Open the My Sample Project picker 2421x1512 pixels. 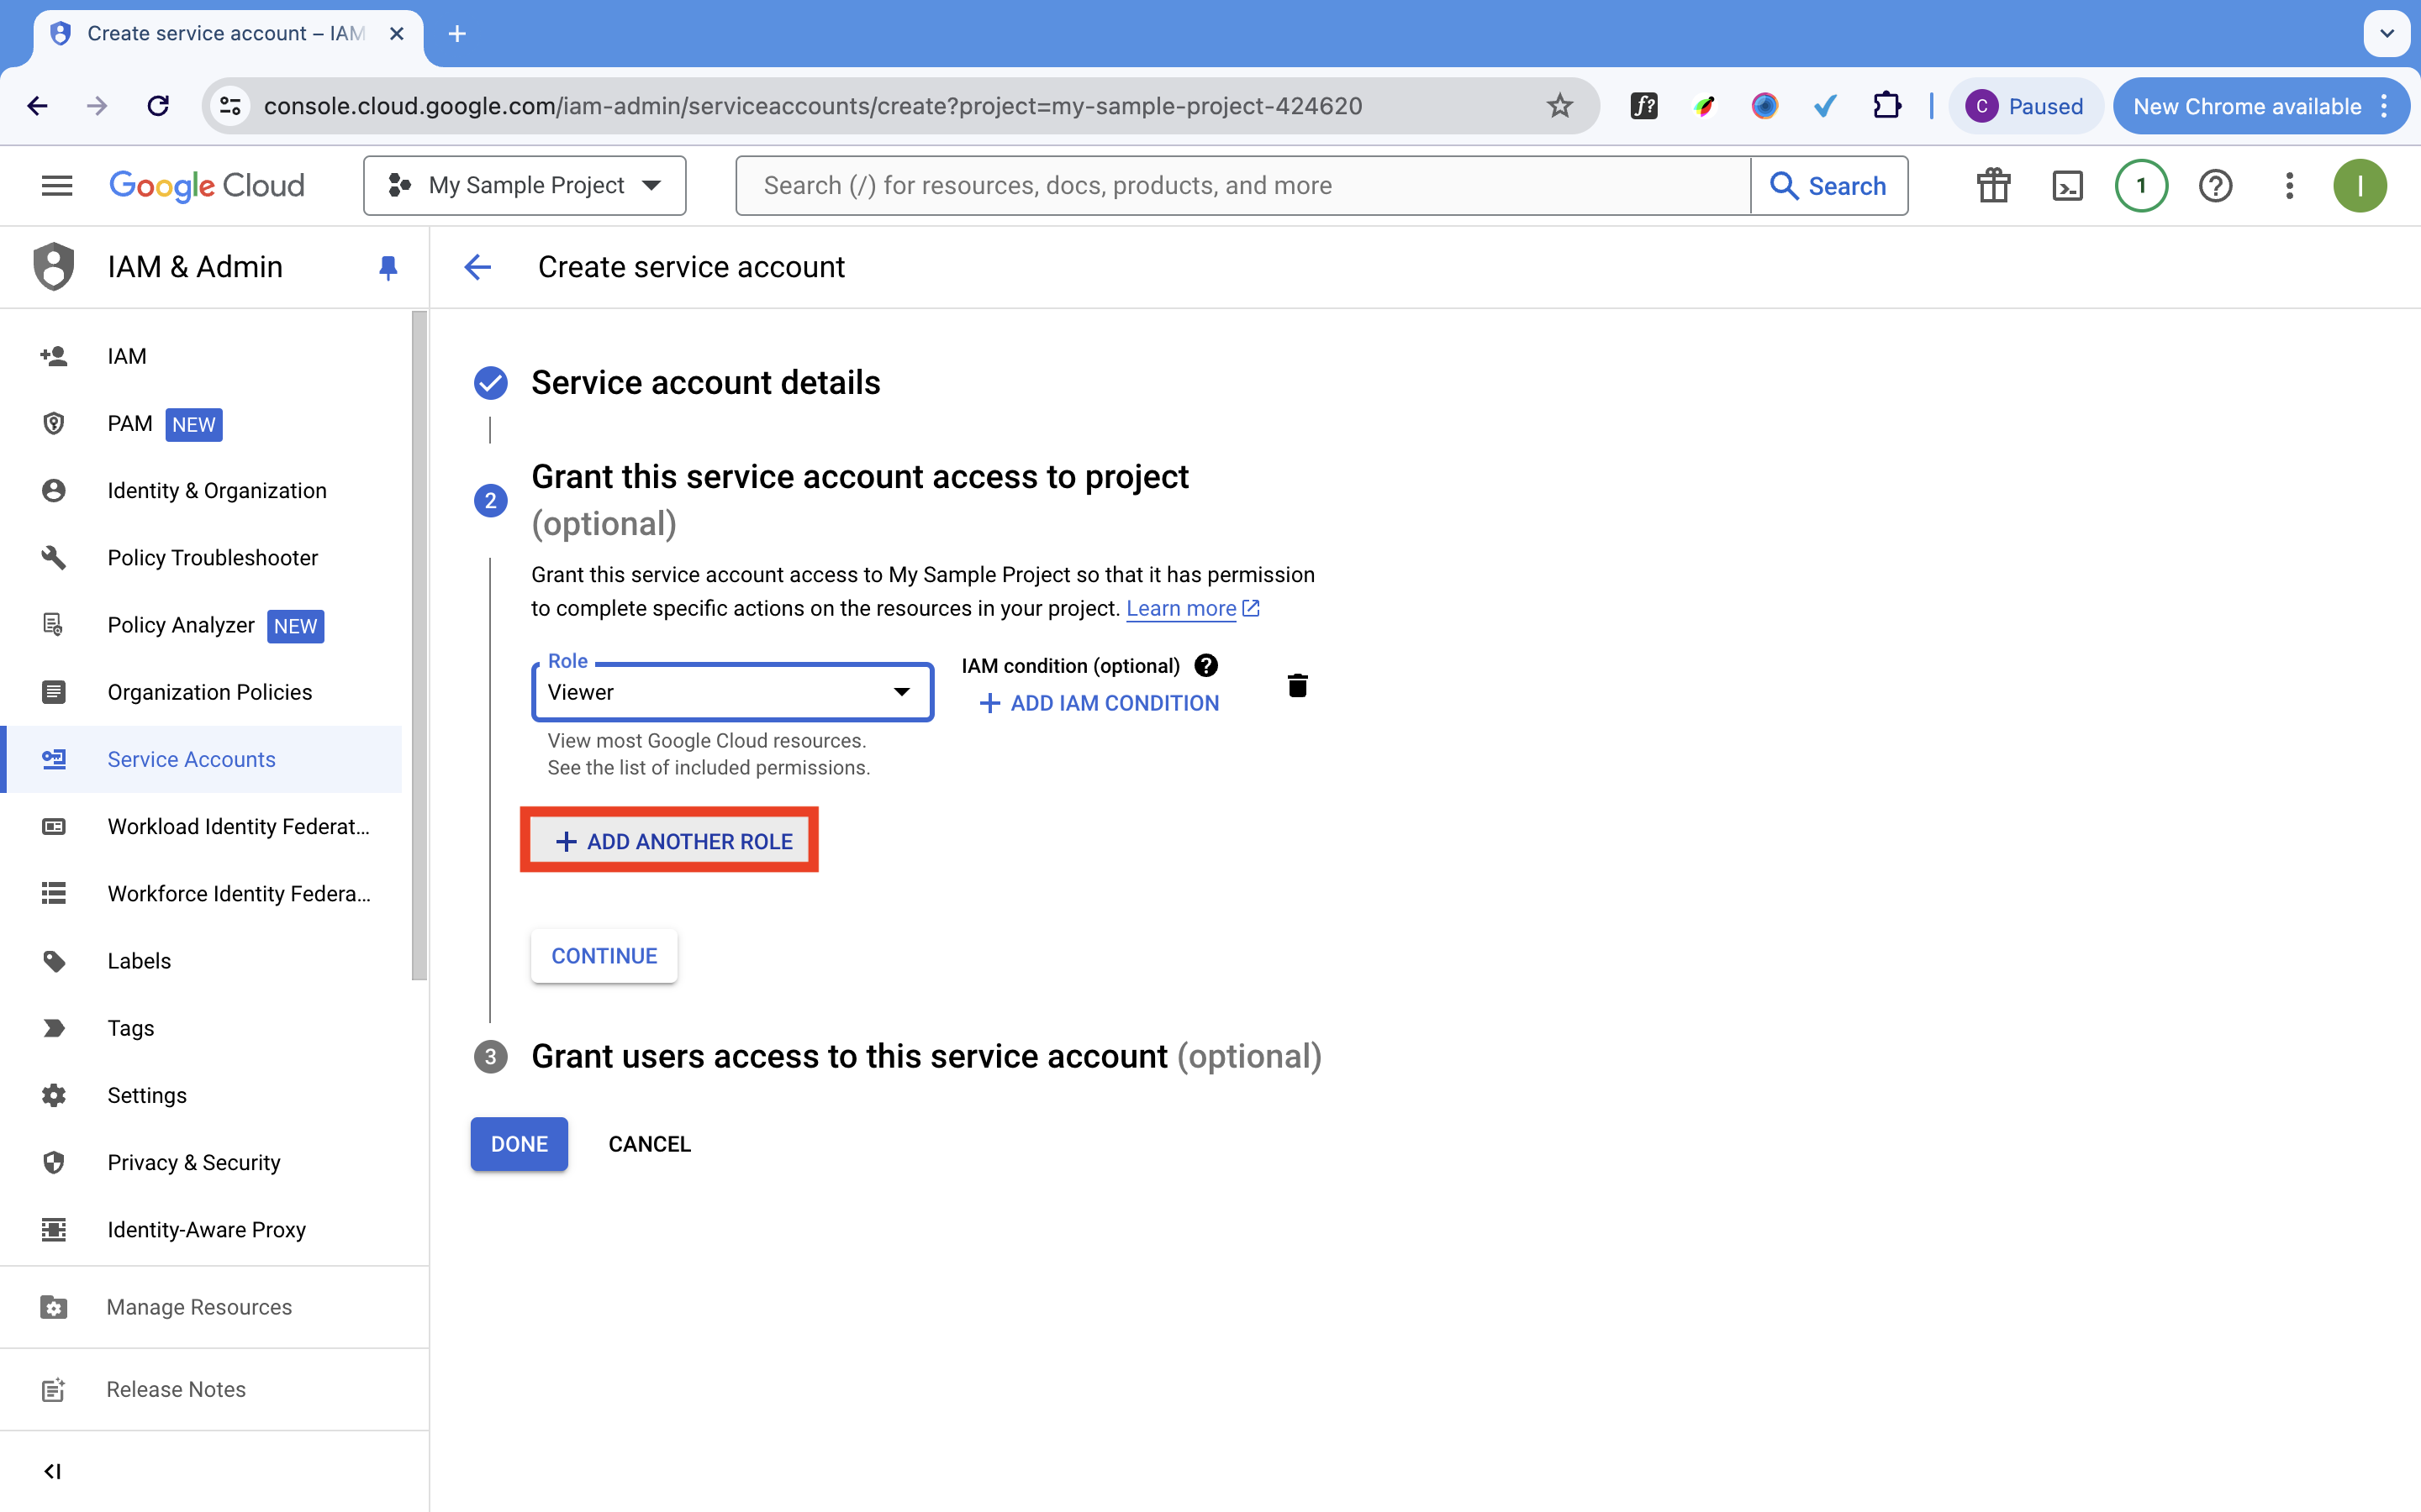pyautogui.click(x=525, y=185)
